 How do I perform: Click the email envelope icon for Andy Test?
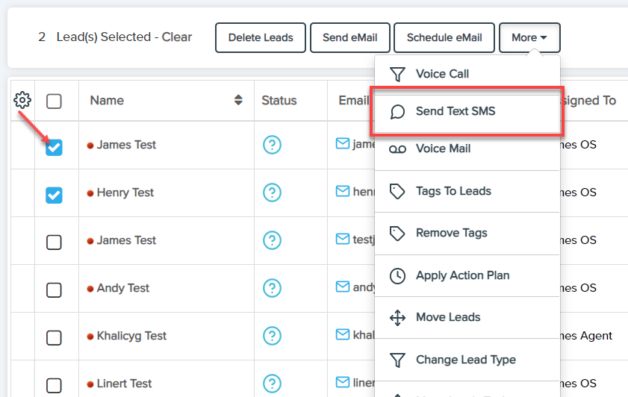coord(343,287)
